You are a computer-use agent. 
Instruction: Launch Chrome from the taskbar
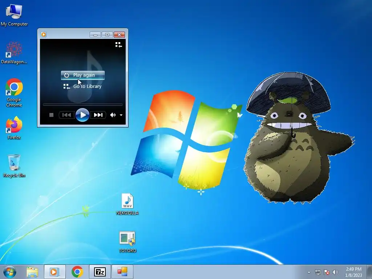77,272
